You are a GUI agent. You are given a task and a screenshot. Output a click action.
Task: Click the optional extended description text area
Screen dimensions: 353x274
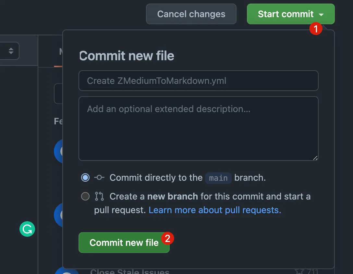[x=198, y=128]
